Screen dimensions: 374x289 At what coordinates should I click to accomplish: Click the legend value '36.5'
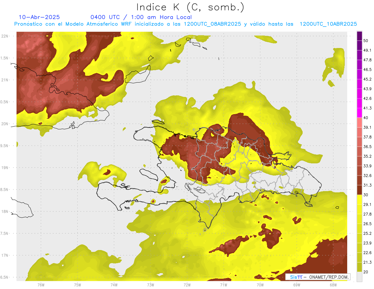point(368,147)
